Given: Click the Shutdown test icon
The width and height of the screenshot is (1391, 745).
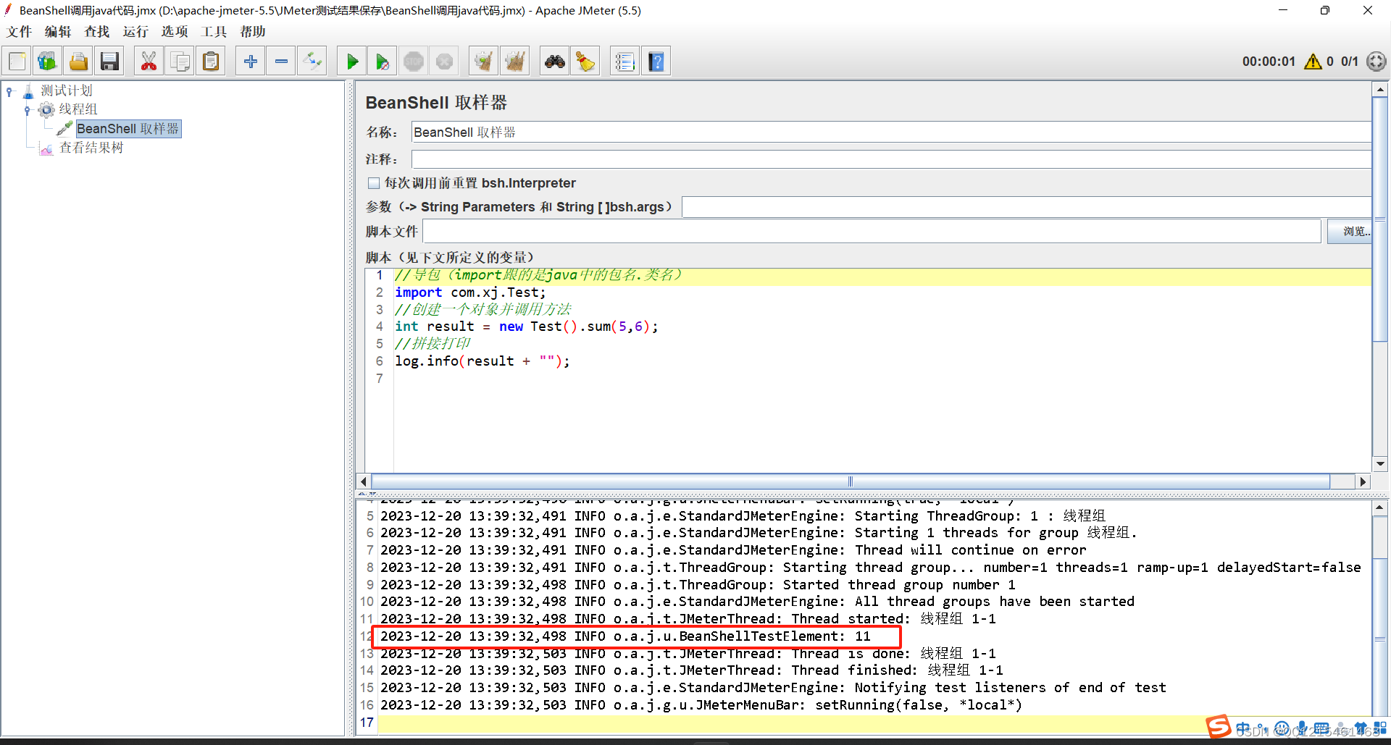Looking at the screenshot, I should tap(444, 62).
